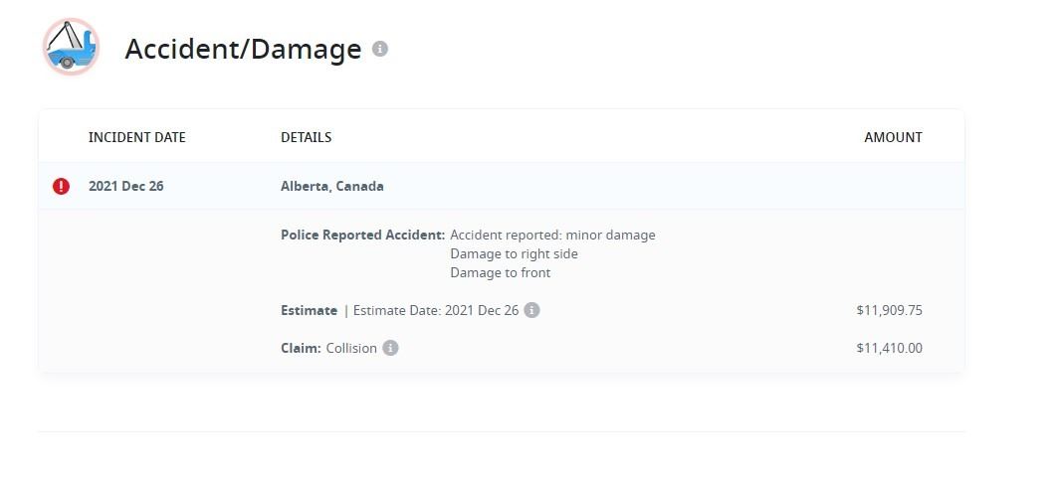Select the 'Damage to front' line
The height and width of the screenshot is (479, 1054).
coord(500,272)
